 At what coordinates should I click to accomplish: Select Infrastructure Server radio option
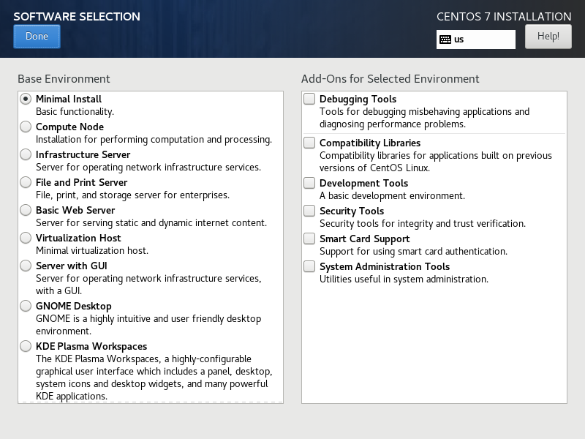[x=26, y=154]
